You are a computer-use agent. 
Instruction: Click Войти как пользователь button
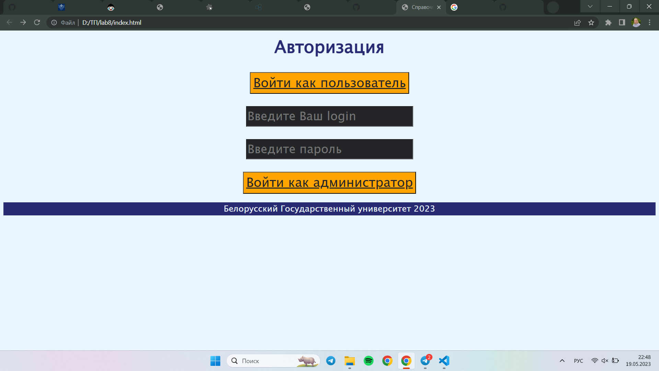pyautogui.click(x=329, y=83)
